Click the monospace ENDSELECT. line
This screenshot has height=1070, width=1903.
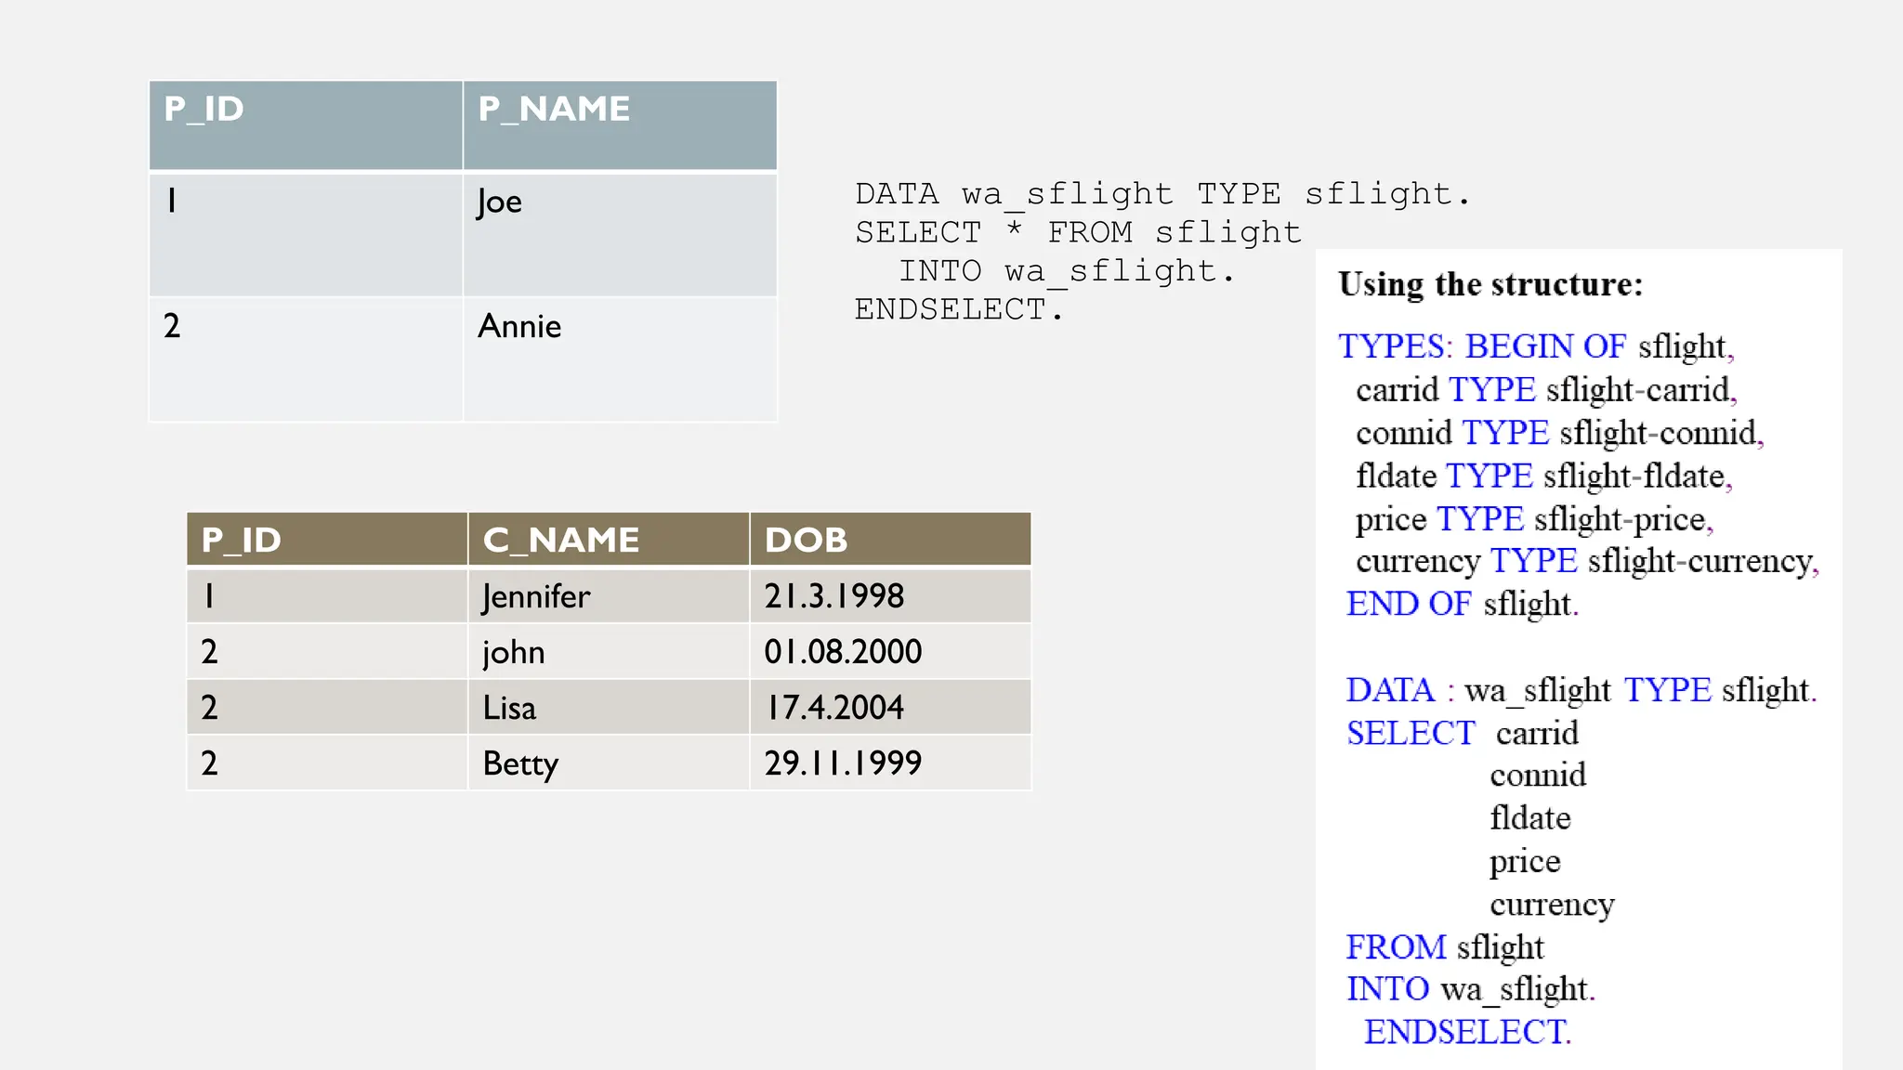click(x=959, y=309)
